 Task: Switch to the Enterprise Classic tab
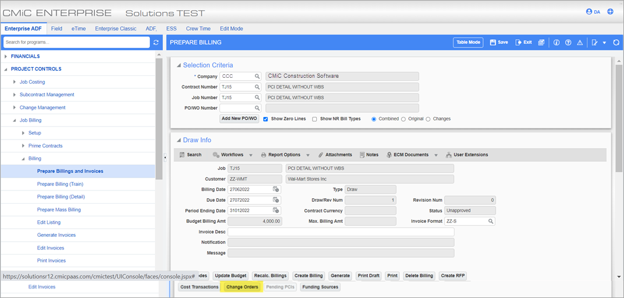[x=115, y=28]
